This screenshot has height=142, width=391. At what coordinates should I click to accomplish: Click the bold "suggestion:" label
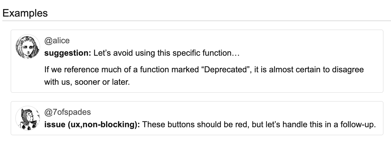[68, 53]
